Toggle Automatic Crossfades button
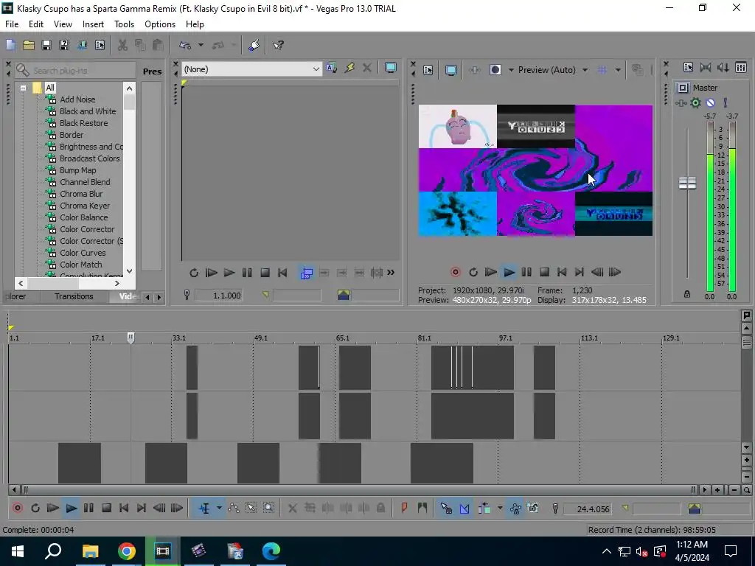Viewport: 755px width, 566px height. pos(465,509)
